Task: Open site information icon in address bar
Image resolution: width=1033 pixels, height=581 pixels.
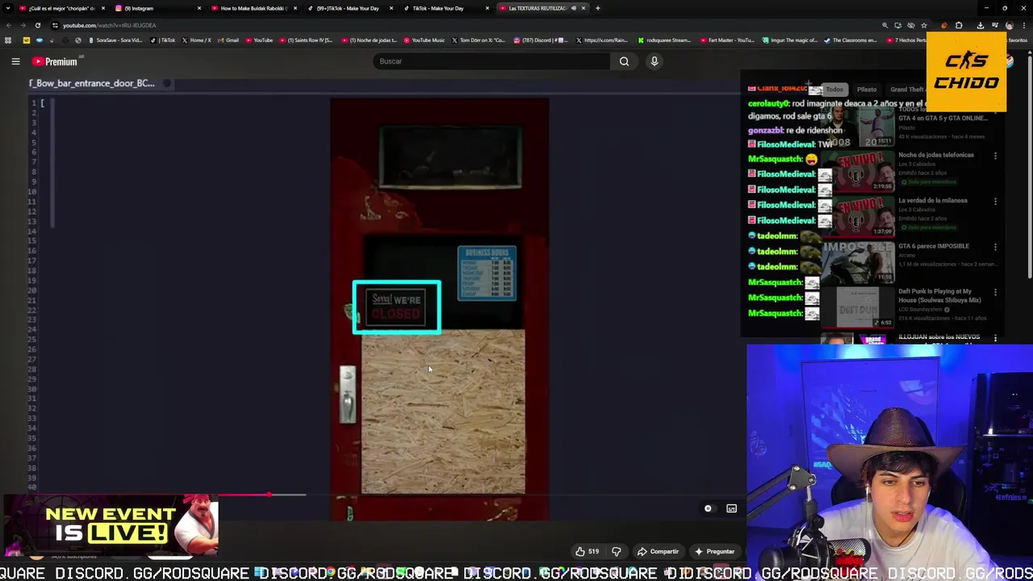Action: click(x=55, y=25)
